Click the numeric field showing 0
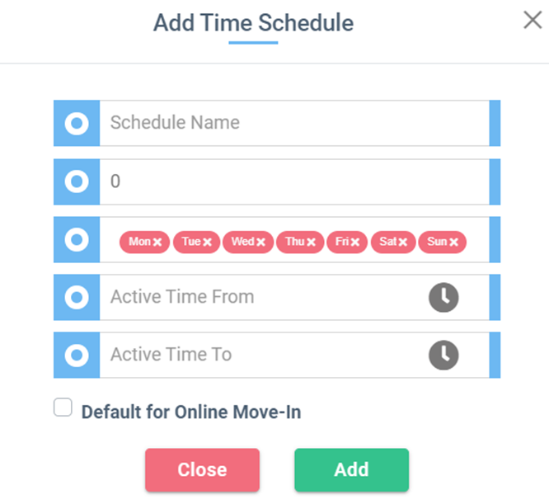Screen dimensions: 549x504 [294, 181]
